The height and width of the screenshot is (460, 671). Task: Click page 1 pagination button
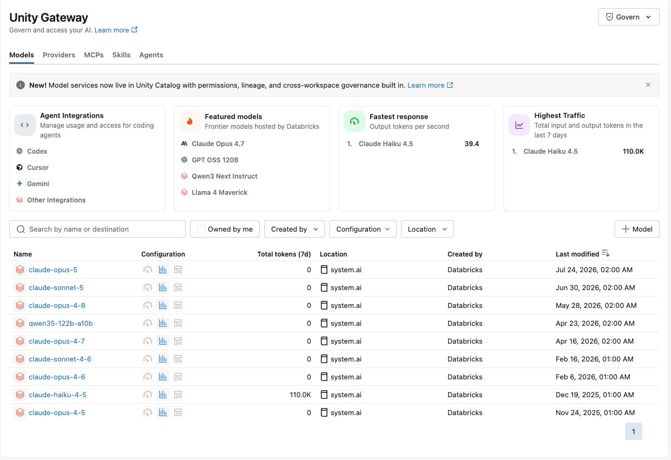[x=634, y=431]
